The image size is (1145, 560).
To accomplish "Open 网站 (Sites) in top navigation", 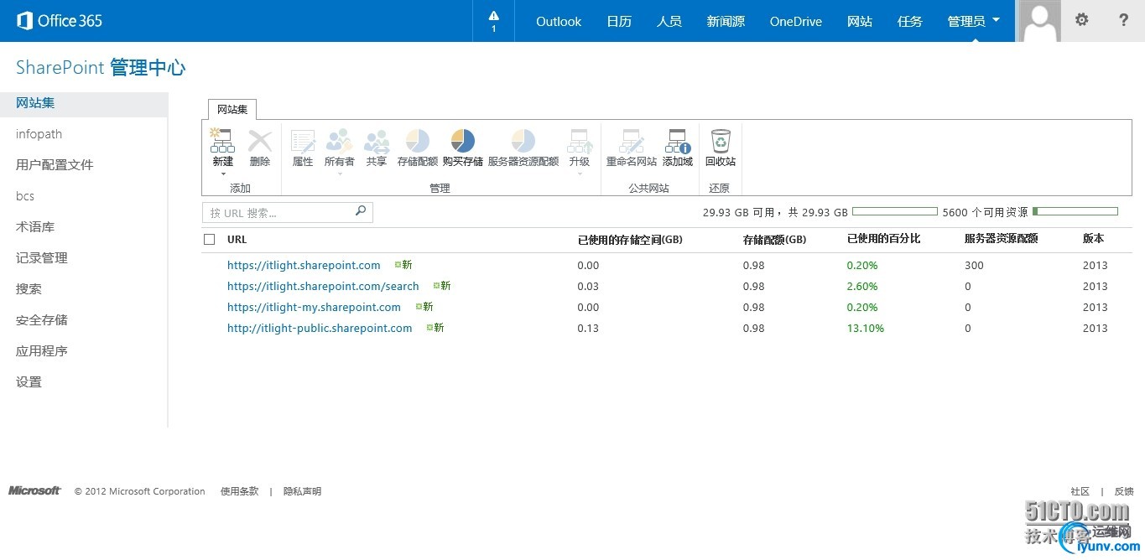I will [860, 22].
